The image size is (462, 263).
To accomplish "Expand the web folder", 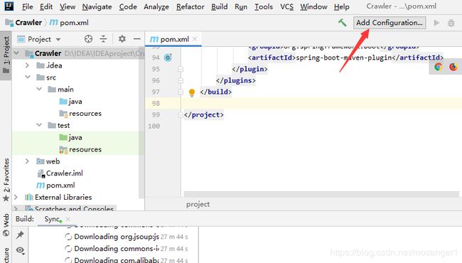I will click(x=28, y=161).
